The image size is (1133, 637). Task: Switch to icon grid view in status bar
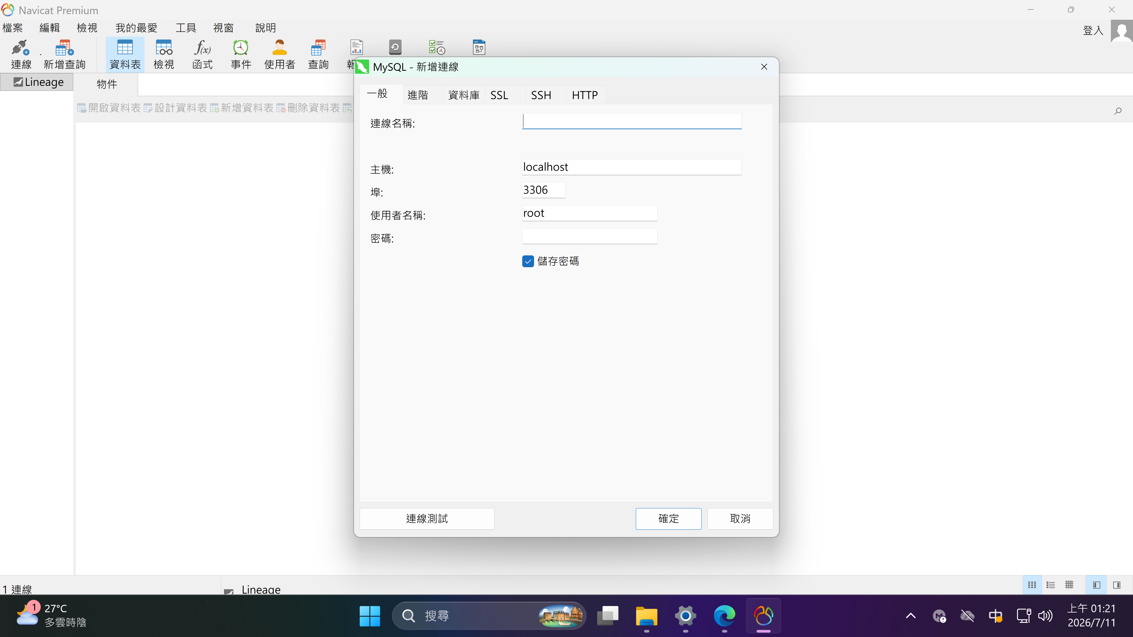[x=1032, y=585]
